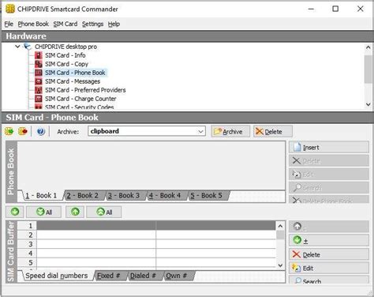Open the Help menu
Image resolution: width=374 pixels, height=297 pixels.
[x=114, y=24]
